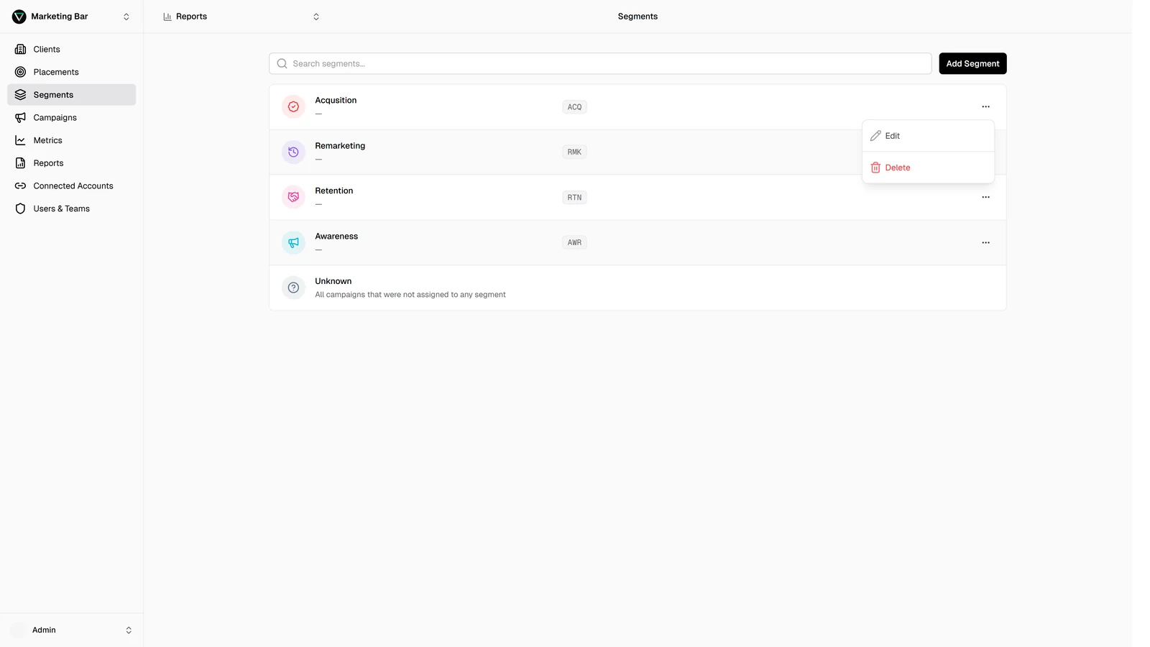Click the Clients building icon
Image resolution: width=1150 pixels, height=647 pixels.
(x=21, y=50)
